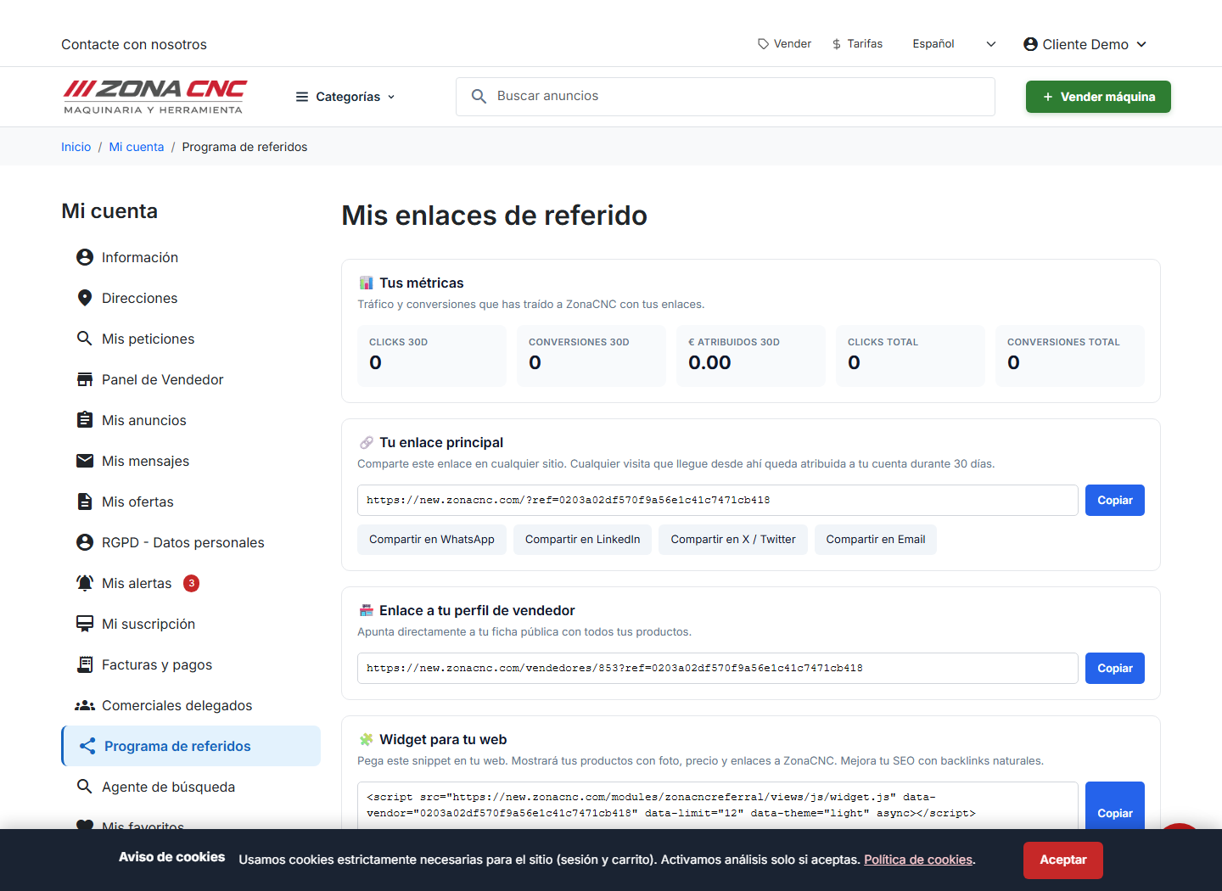Screen dimensions: 1222x891
Task: Click the Facturas y pagos receipt icon
Action: coord(85,664)
